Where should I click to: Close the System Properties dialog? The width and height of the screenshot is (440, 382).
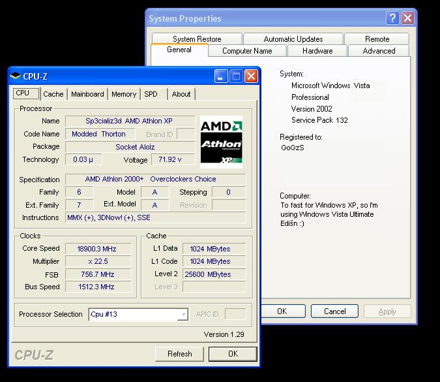(408, 18)
